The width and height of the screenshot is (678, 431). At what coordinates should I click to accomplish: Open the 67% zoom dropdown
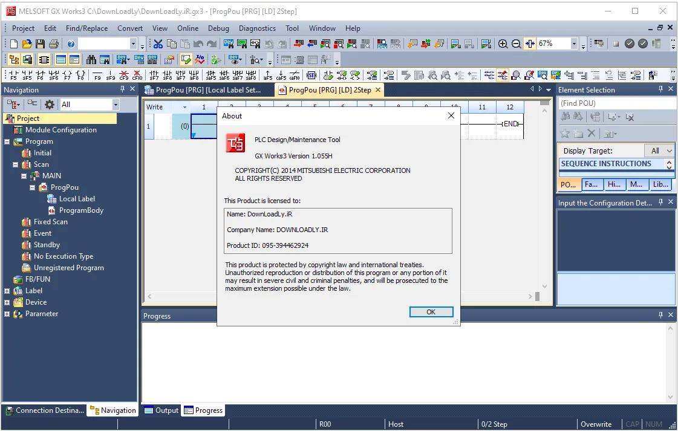[x=574, y=44]
